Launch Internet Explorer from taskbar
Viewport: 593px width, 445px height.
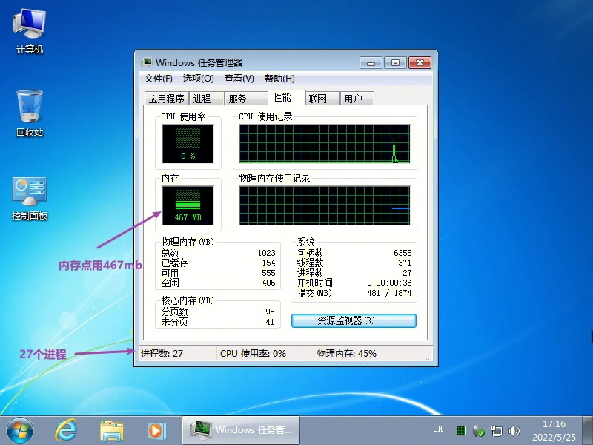pyautogui.click(x=66, y=431)
